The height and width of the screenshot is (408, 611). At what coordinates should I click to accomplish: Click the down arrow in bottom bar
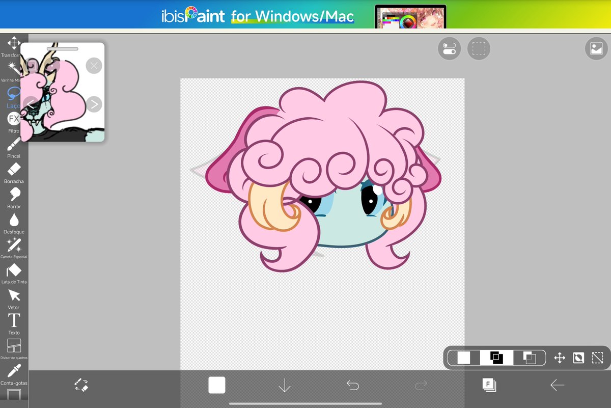pyautogui.click(x=285, y=386)
